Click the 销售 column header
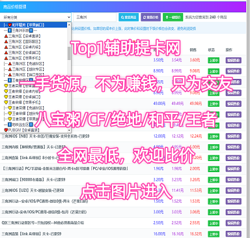This screenshot has height=238, width=250. 193,50
